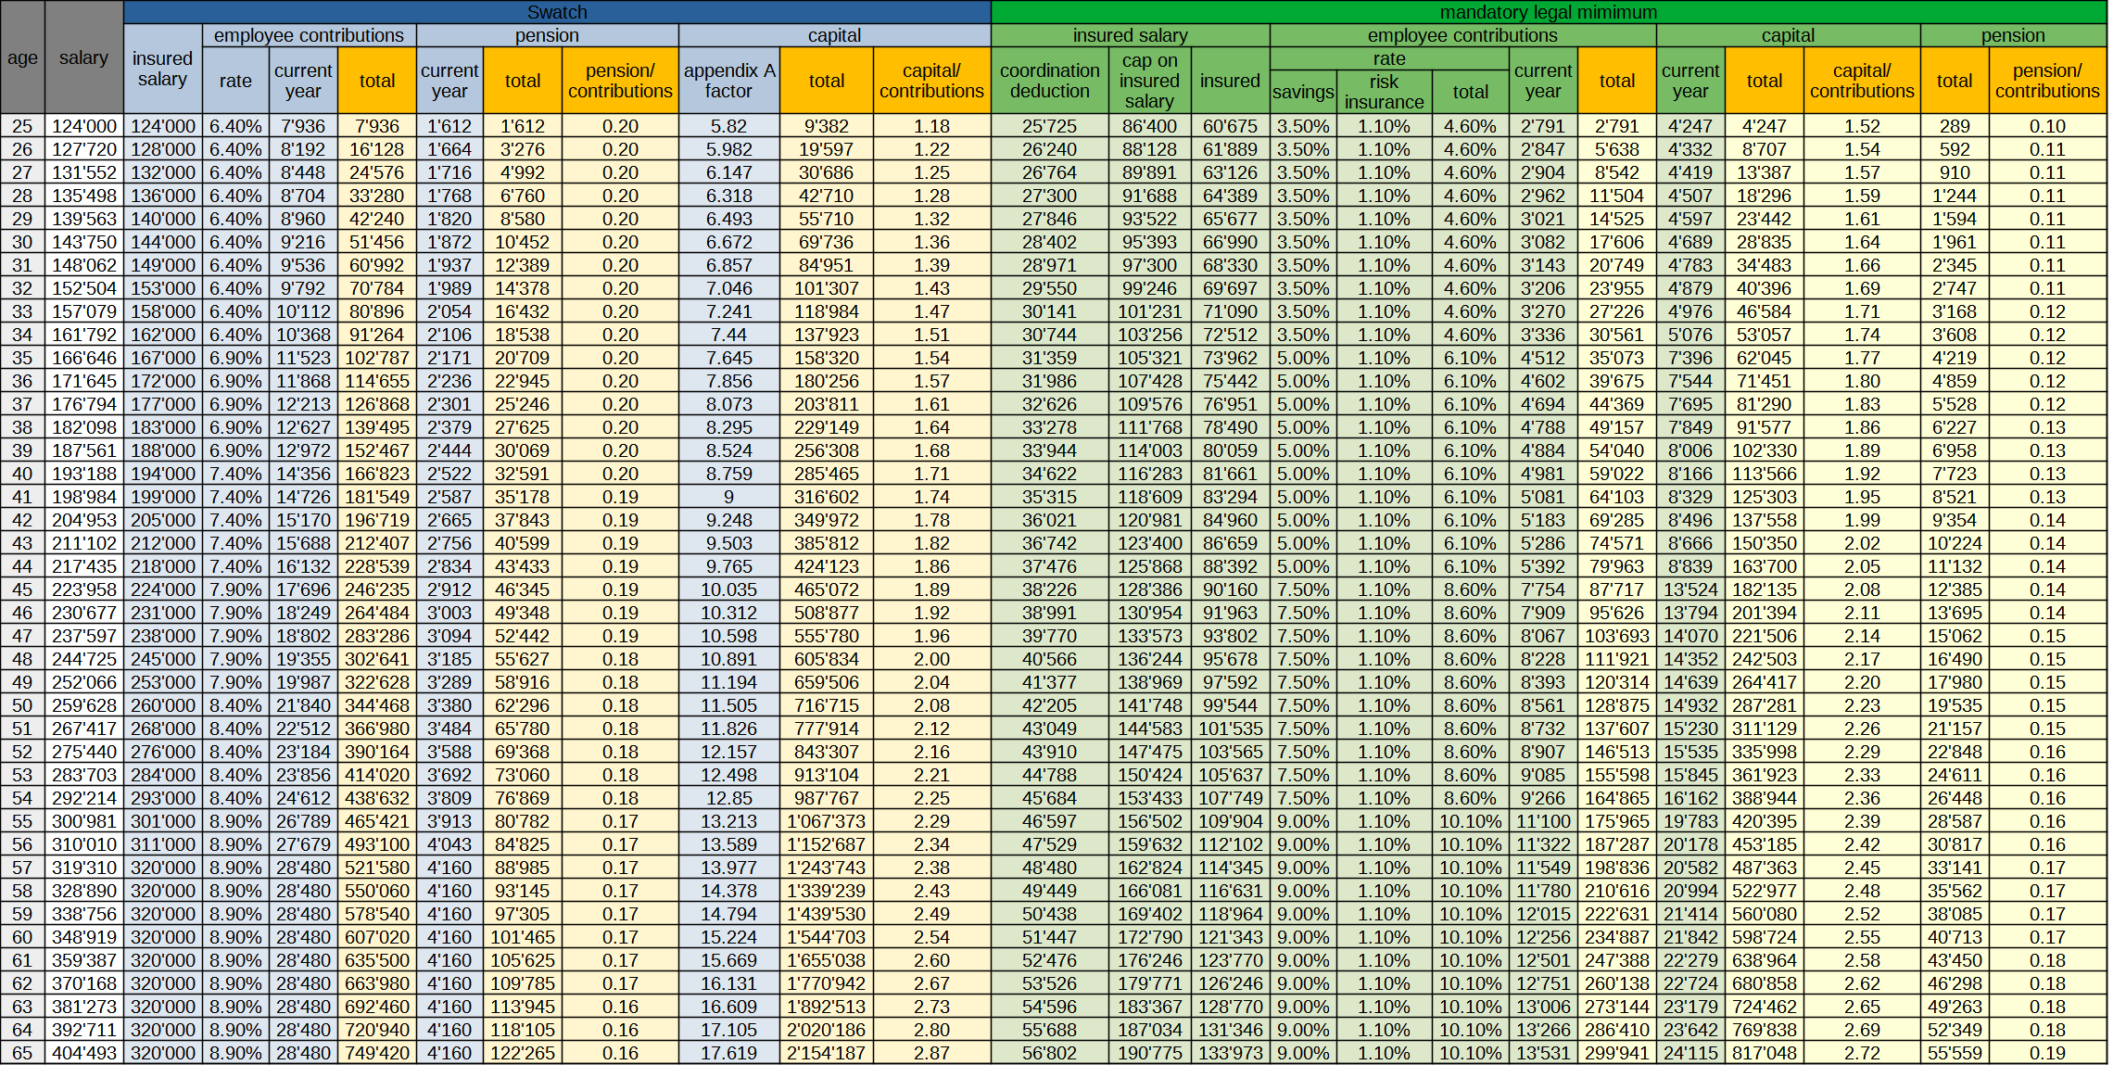The width and height of the screenshot is (2126, 1090).
Task: Select Swatch capital total 9'382
Action: pyautogui.click(x=826, y=126)
